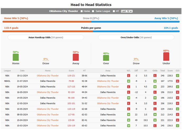The width and height of the screenshot is (182, 130).
Task: Click the W/L win badge for 21-07-2024 game
Action: pyautogui.click(x=128, y=81)
